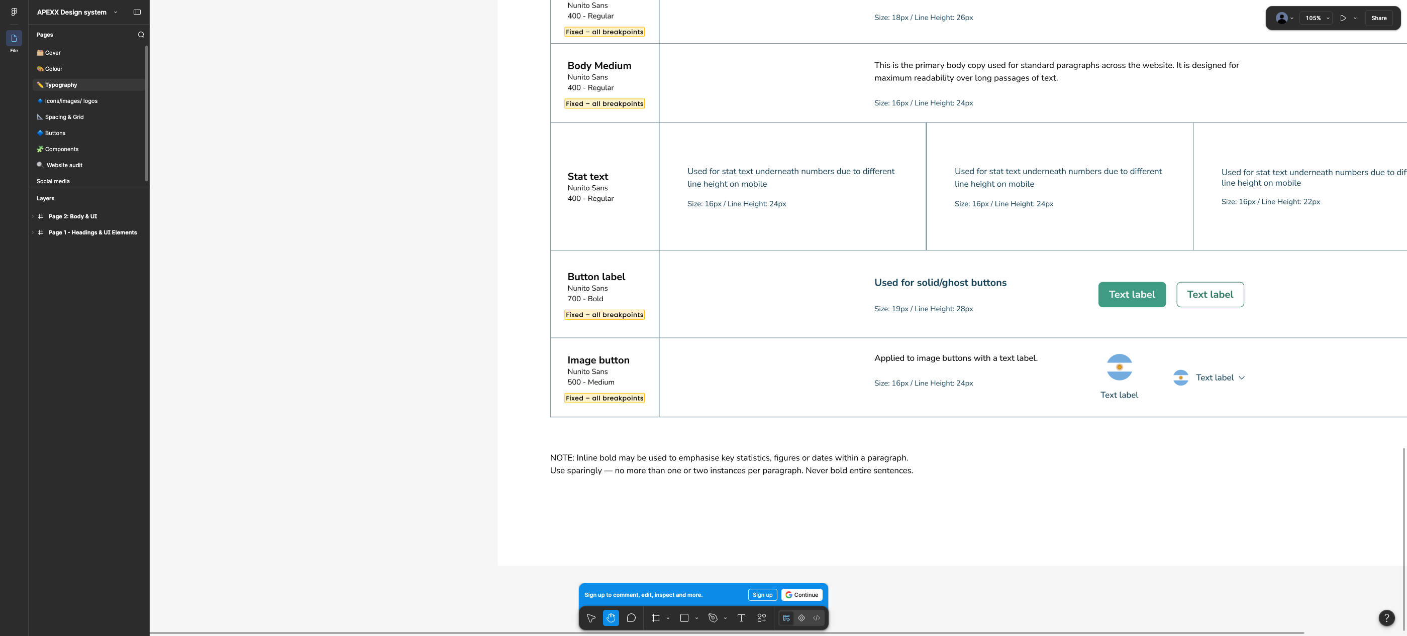The height and width of the screenshot is (636, 1407).
Task: Select the Move tool arrow
Action: click(590, 618)
